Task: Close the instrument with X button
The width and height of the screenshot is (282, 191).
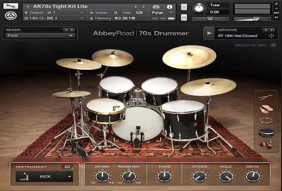Action: pyautogui.click(x=277, y=4)
